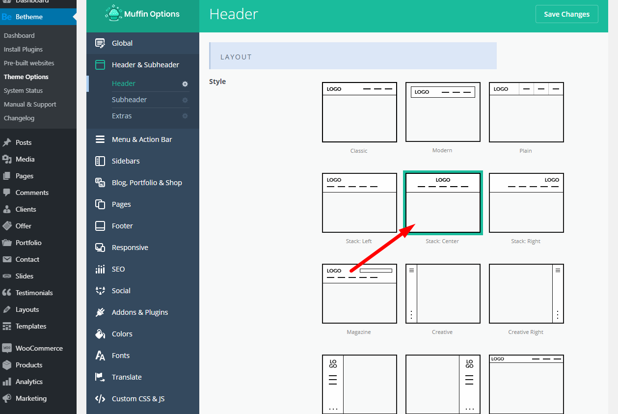Click the Analytics chart icon

(x=7, y=382)
